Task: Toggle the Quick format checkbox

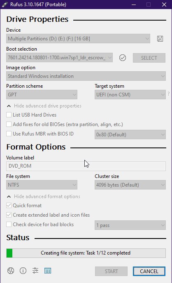Action: point(9,206)
